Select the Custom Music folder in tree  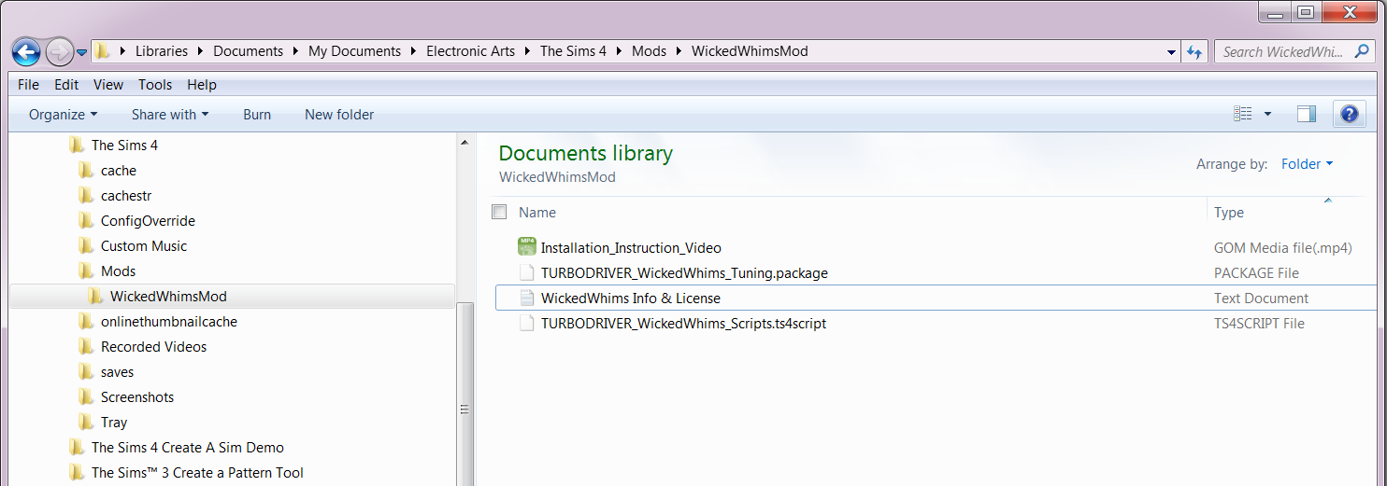tap(144, 246)
